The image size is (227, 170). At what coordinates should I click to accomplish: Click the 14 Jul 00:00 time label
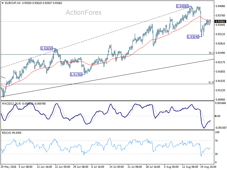(117, 167)
